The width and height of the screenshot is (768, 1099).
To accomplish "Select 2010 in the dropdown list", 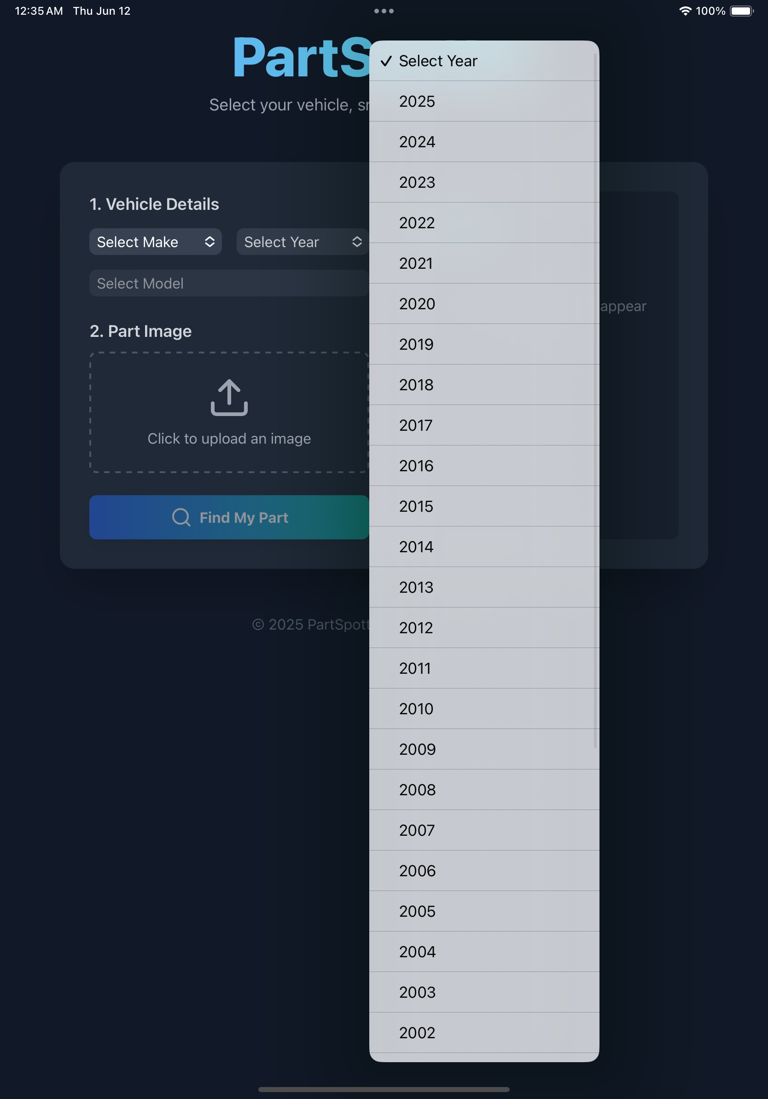I will click(x=483, y=709).
